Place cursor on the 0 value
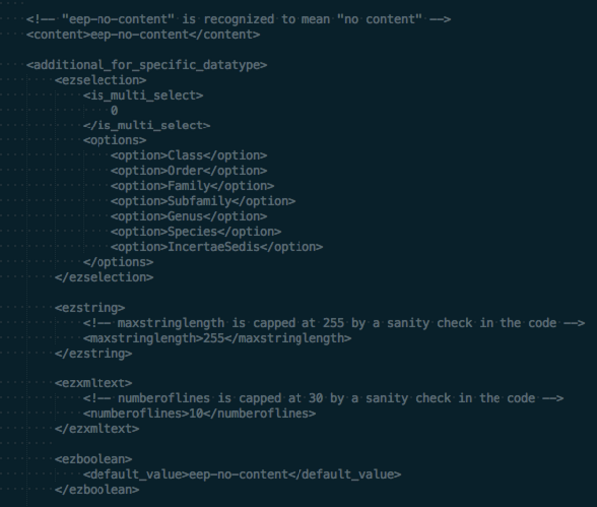Screen dimensions: 597x507 point(114,111)
